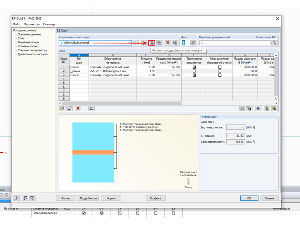
Task: Click the blue info icon below table
Action: 249,109
